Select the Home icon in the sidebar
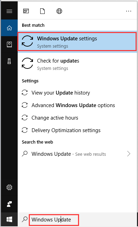Screen dimensions: 138x227 [9, 28]
